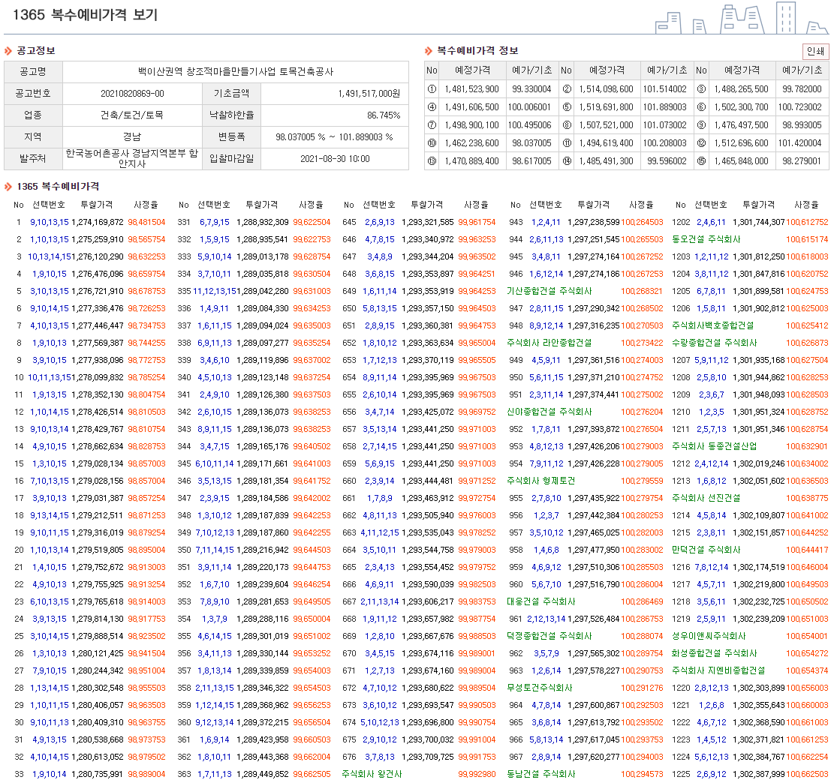The width and height of the screenshot is (834, 783).
Task: Click the region value 경남
Action: (x=132, y=137)
